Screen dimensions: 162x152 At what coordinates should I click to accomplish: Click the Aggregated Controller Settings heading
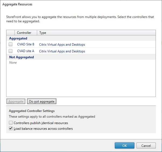tap(32, 111)
